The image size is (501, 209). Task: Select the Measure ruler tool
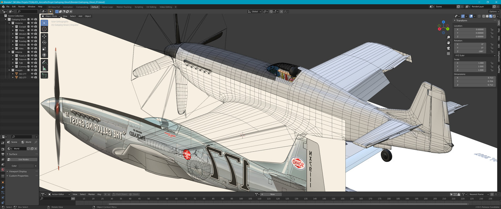pyautogui.click(x=44, y=68)
